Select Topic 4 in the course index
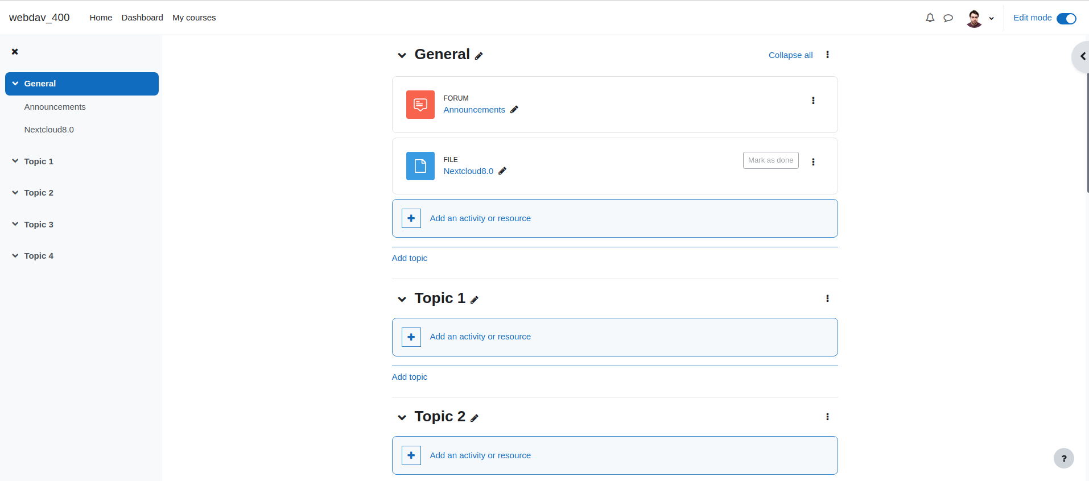Image resolution: width=1089 pixels, height=481 pixels. 39,256
